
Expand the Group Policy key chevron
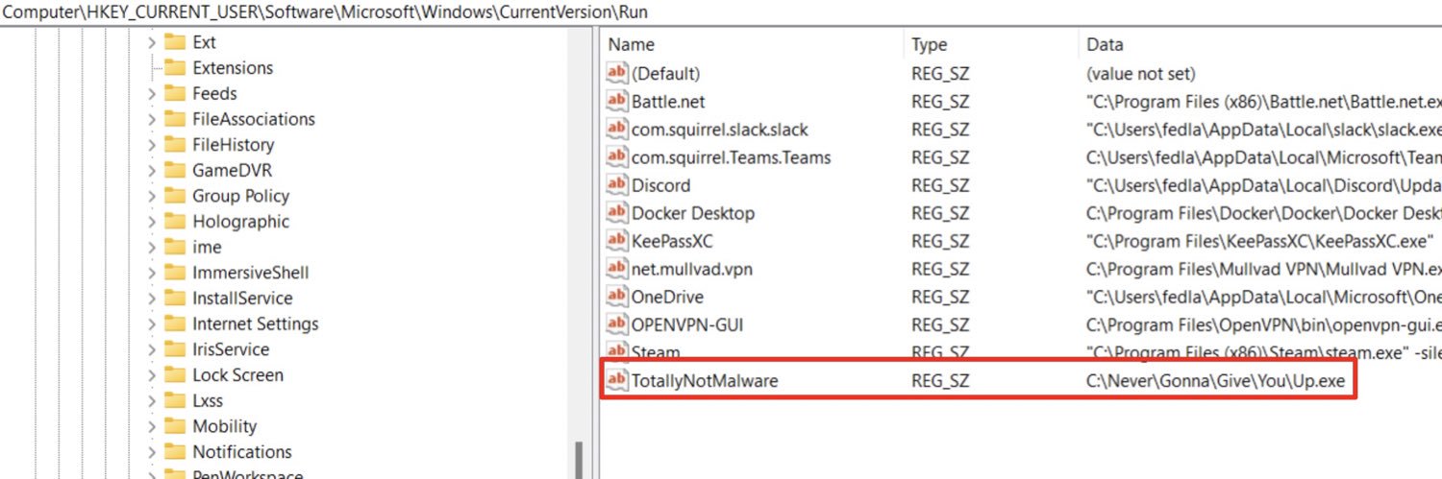[152, 196]
